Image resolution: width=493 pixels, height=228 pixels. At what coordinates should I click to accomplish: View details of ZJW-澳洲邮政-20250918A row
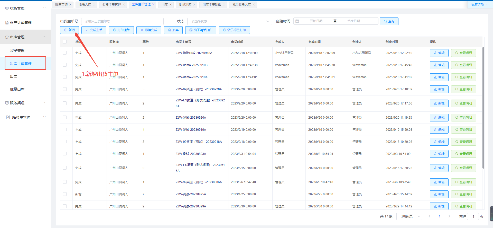coord(463,53)
